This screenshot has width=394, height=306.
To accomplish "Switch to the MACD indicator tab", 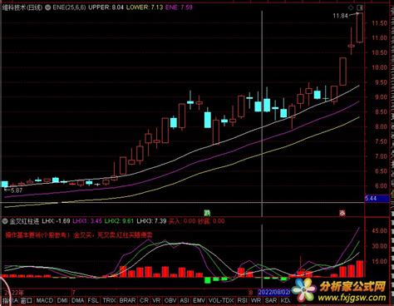I will 45,300.
